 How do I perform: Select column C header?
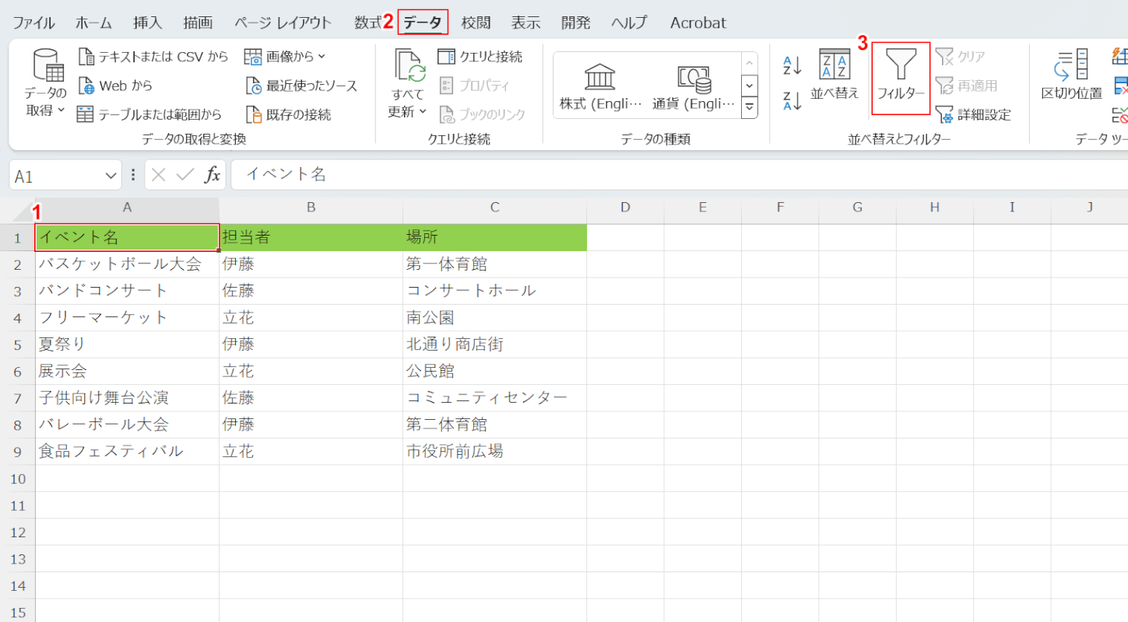click(494, 208)
